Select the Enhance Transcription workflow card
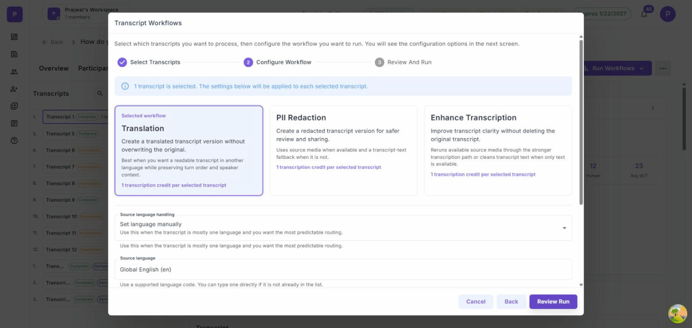Viewport: 692px width, 328px height. [x=498, y=151]
